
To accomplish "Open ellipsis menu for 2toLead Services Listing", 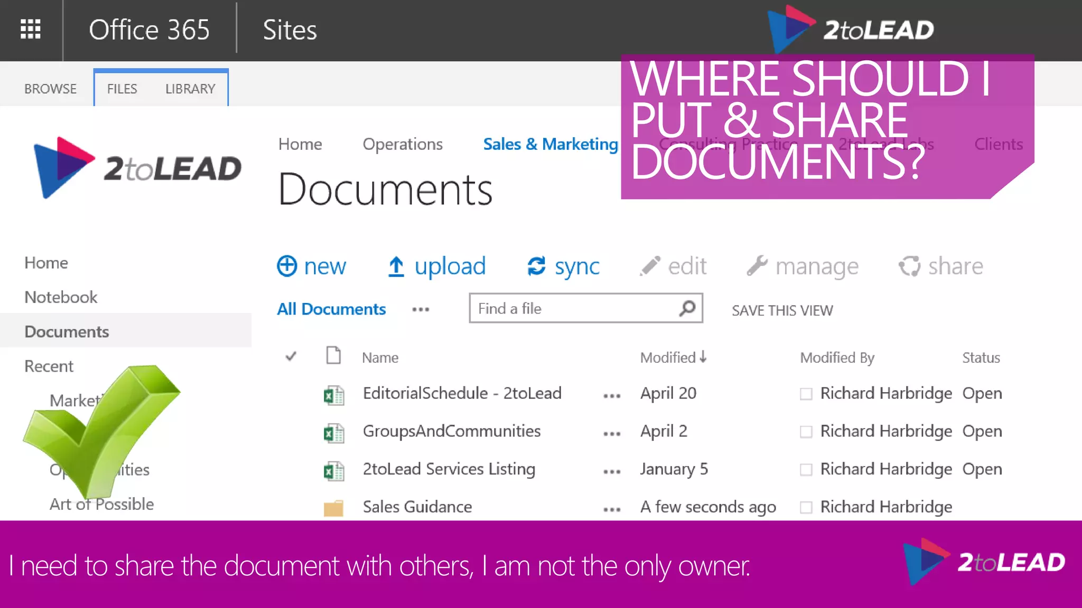I will coord(612,472).
